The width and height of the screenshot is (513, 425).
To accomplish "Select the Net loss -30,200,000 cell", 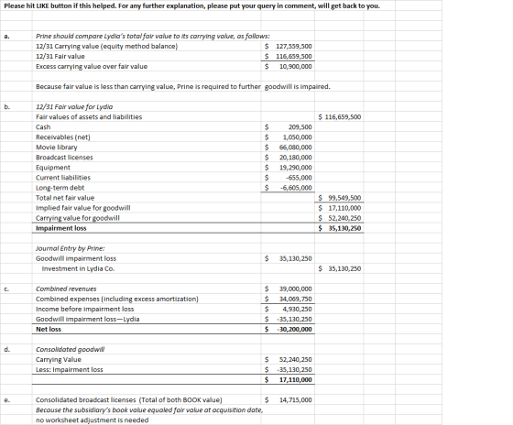I will (x=288, y=329).
